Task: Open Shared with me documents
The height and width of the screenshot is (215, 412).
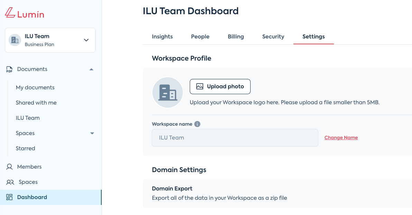Action: 36,102
